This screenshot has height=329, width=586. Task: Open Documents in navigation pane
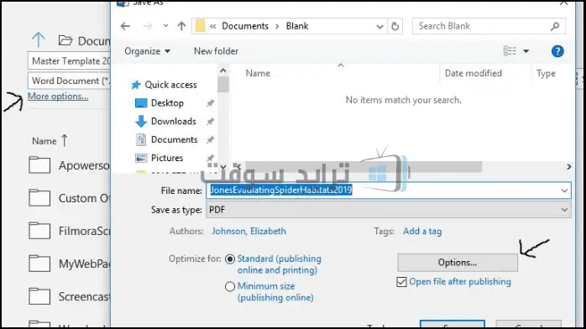[167, 139]
